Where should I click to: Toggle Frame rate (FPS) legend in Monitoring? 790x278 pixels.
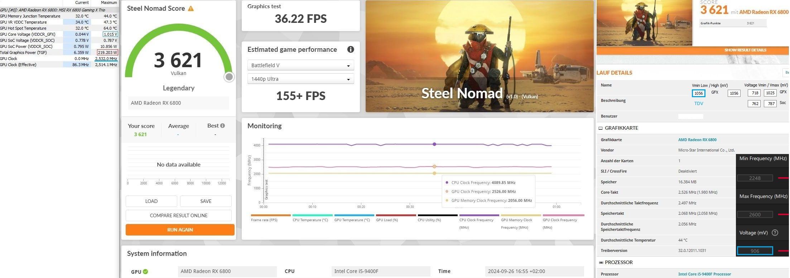pos(271,218)
